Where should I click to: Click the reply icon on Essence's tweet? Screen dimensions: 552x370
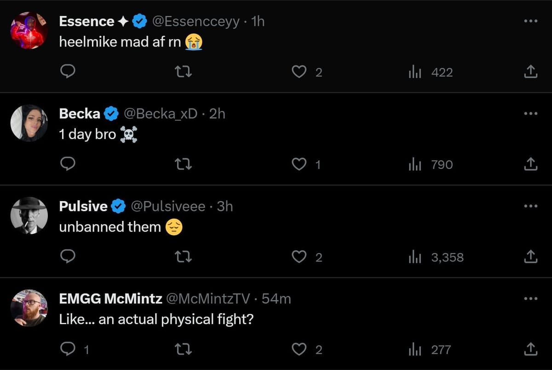click(68, 72)
